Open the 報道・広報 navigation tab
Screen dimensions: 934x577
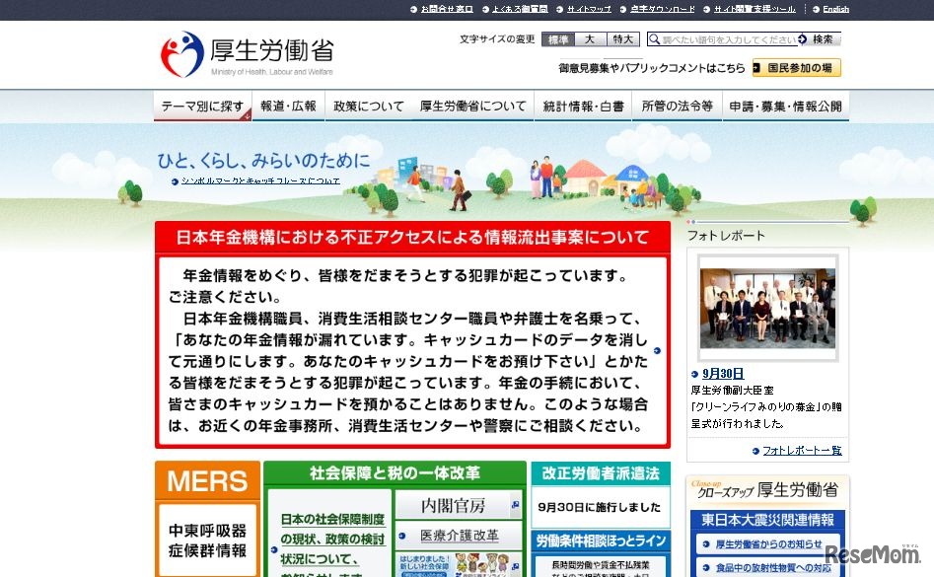(x=286, y=106)
